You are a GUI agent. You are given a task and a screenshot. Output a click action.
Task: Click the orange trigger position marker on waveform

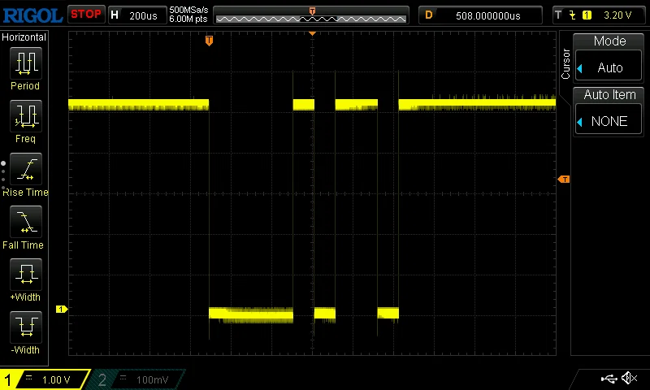[x=209, y=41]
